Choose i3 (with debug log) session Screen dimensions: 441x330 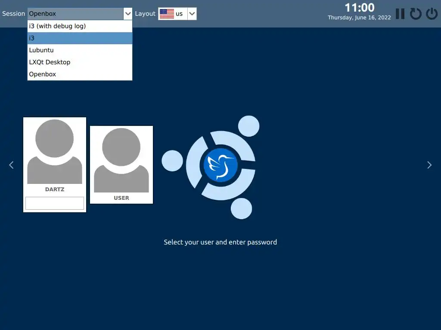coord(80,26)
